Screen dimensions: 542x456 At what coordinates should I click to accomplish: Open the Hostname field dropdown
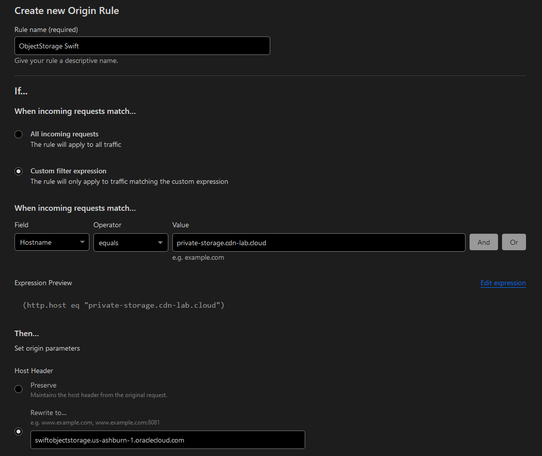point(48,242)
